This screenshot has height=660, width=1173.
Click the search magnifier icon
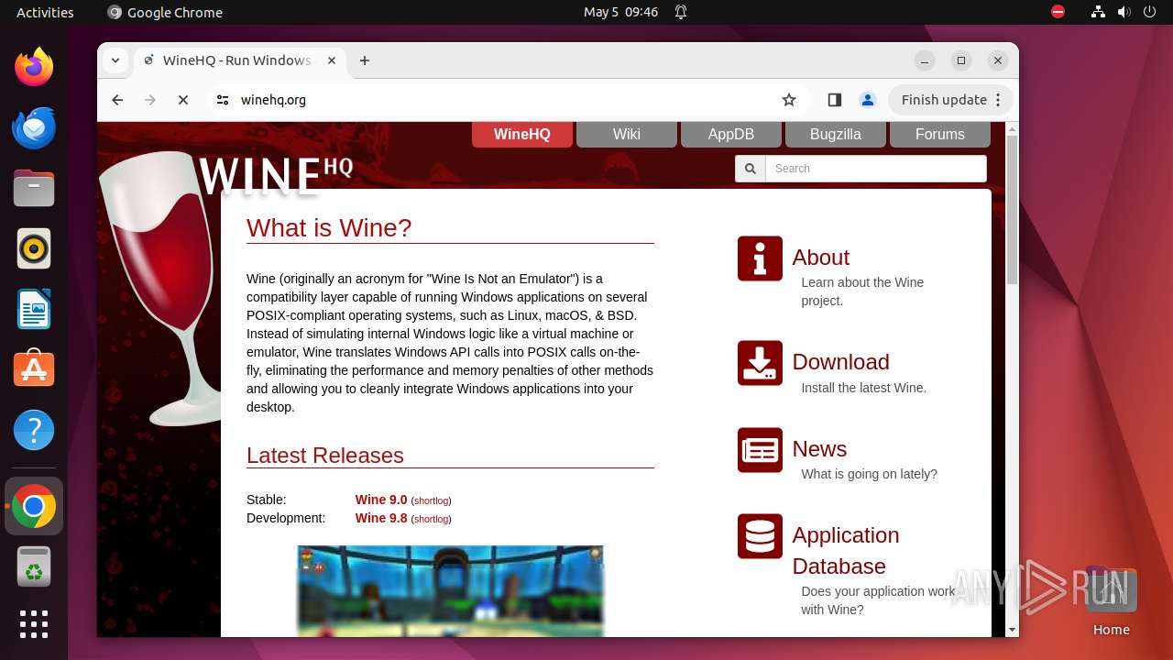coord(751,169)
